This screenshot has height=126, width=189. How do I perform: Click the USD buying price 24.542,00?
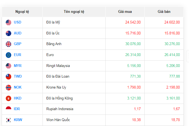133,22
